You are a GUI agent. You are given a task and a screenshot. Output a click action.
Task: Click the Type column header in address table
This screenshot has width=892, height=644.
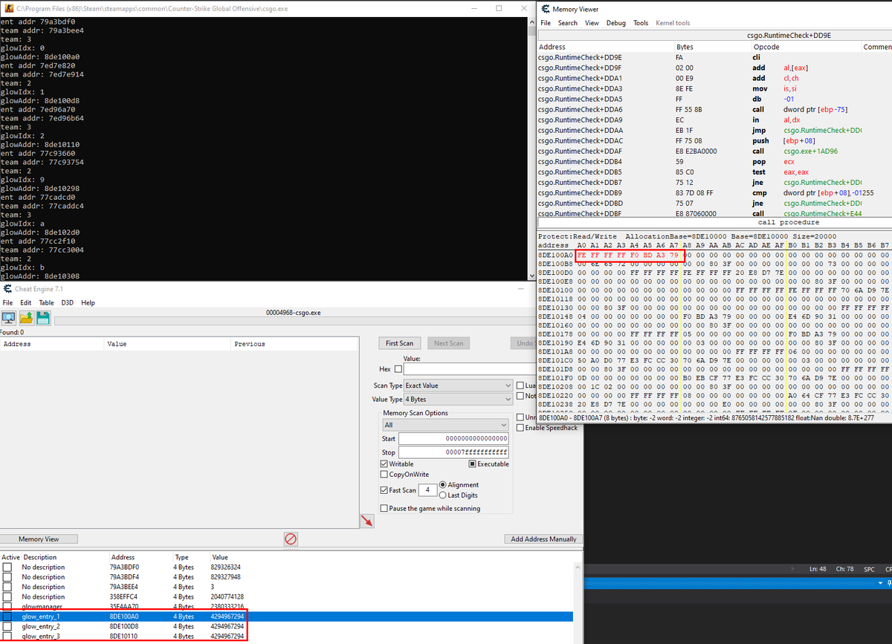(190, 557)
